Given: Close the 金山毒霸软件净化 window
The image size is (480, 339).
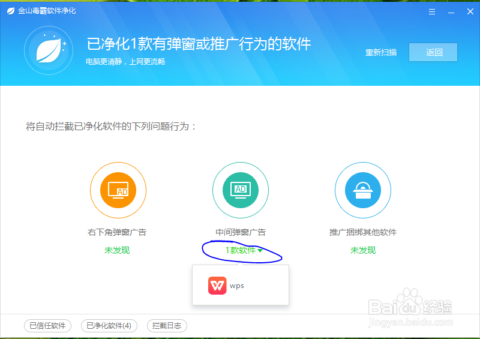Looking at the screenshot, I should (470, 11).
